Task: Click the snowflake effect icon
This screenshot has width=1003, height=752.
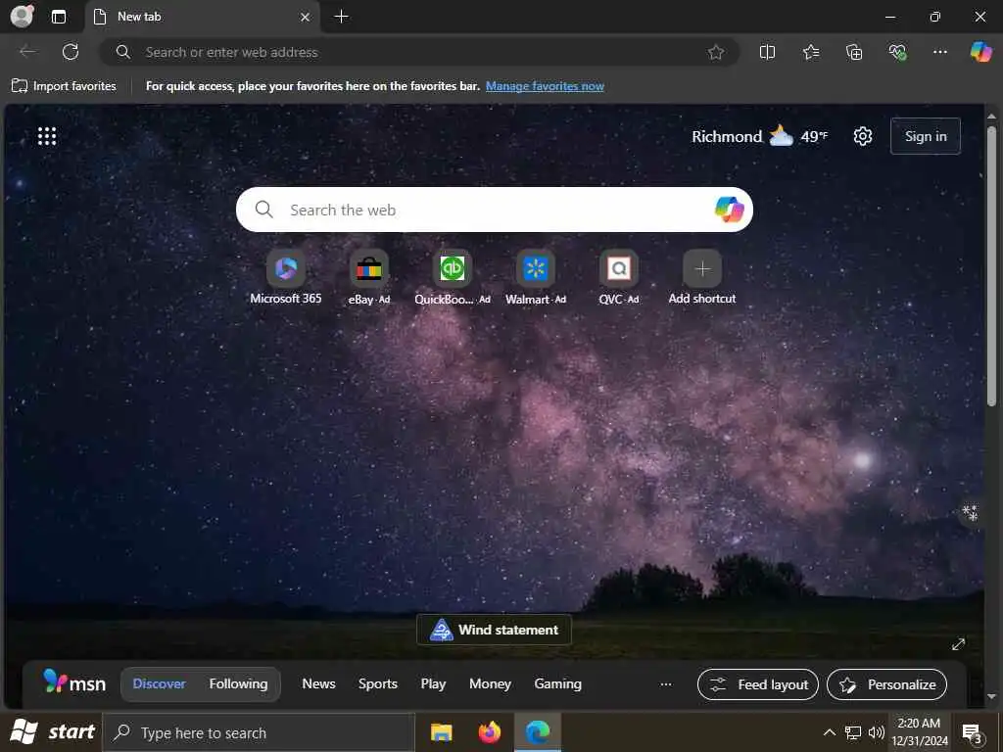Action: coord(970,513)
